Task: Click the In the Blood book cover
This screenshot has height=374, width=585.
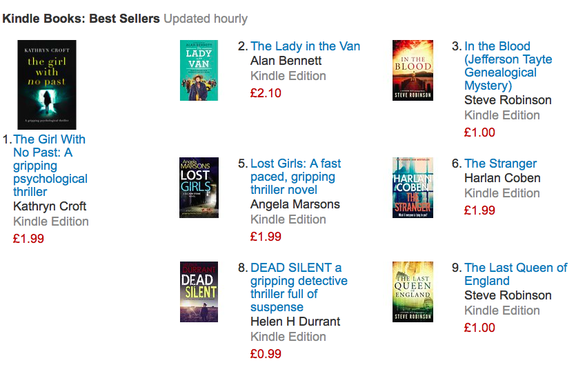Action: point(413,70)
